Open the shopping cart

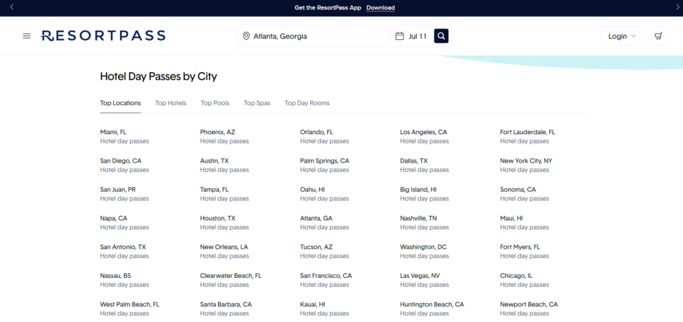pos(658,36)
